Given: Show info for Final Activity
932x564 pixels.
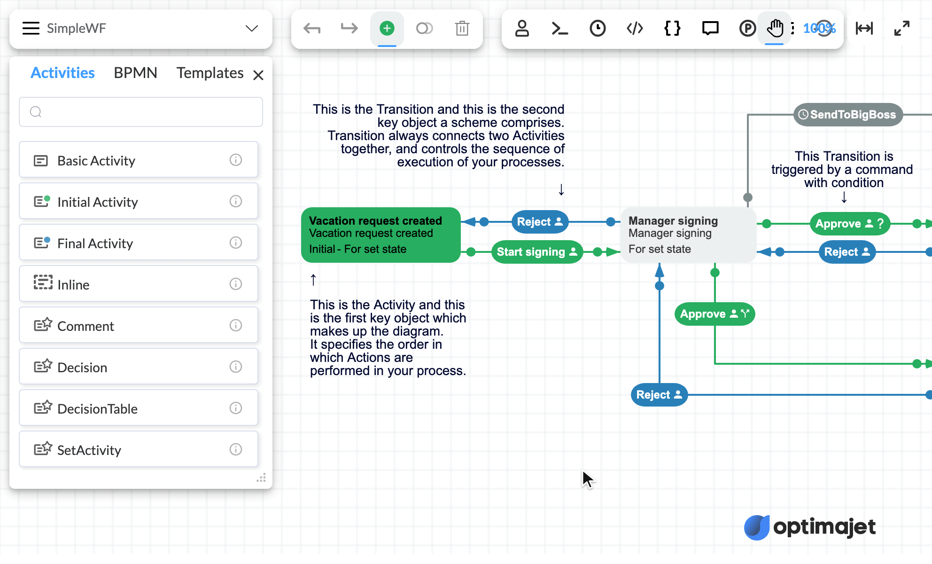Looking at the screenshot, I should click(236, 243).
